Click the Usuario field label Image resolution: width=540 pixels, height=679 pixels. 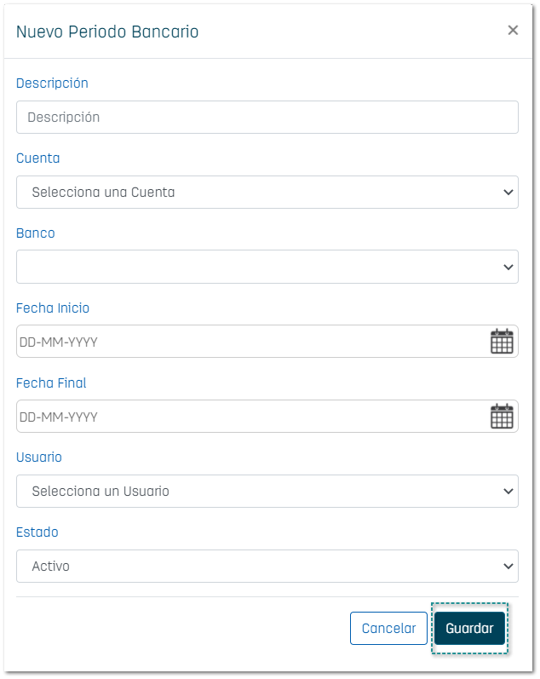pyautogui.click(x=39, y=457)
